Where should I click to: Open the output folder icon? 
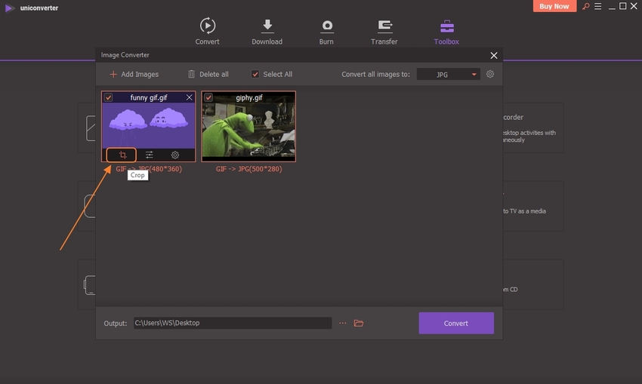click(359, 323)
